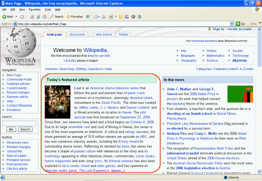Click What links here in toolbox
Screen dimensions: 262x181
[x=17, y=143]
